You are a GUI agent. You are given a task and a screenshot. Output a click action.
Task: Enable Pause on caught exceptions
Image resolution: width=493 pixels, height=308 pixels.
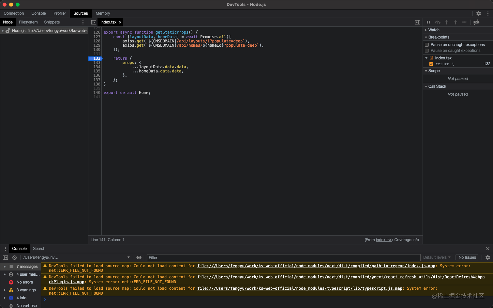(x=427, y=51)
